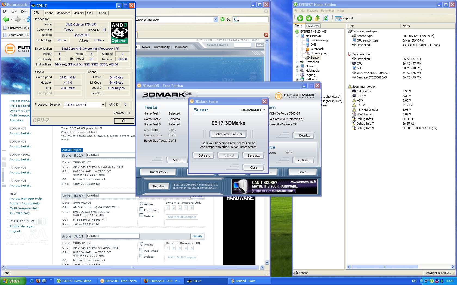Click the Internet Explorer quick launch icon
The height and width of the screenshot is (285, 457).
pyautogui.click(x=32, y=281)
